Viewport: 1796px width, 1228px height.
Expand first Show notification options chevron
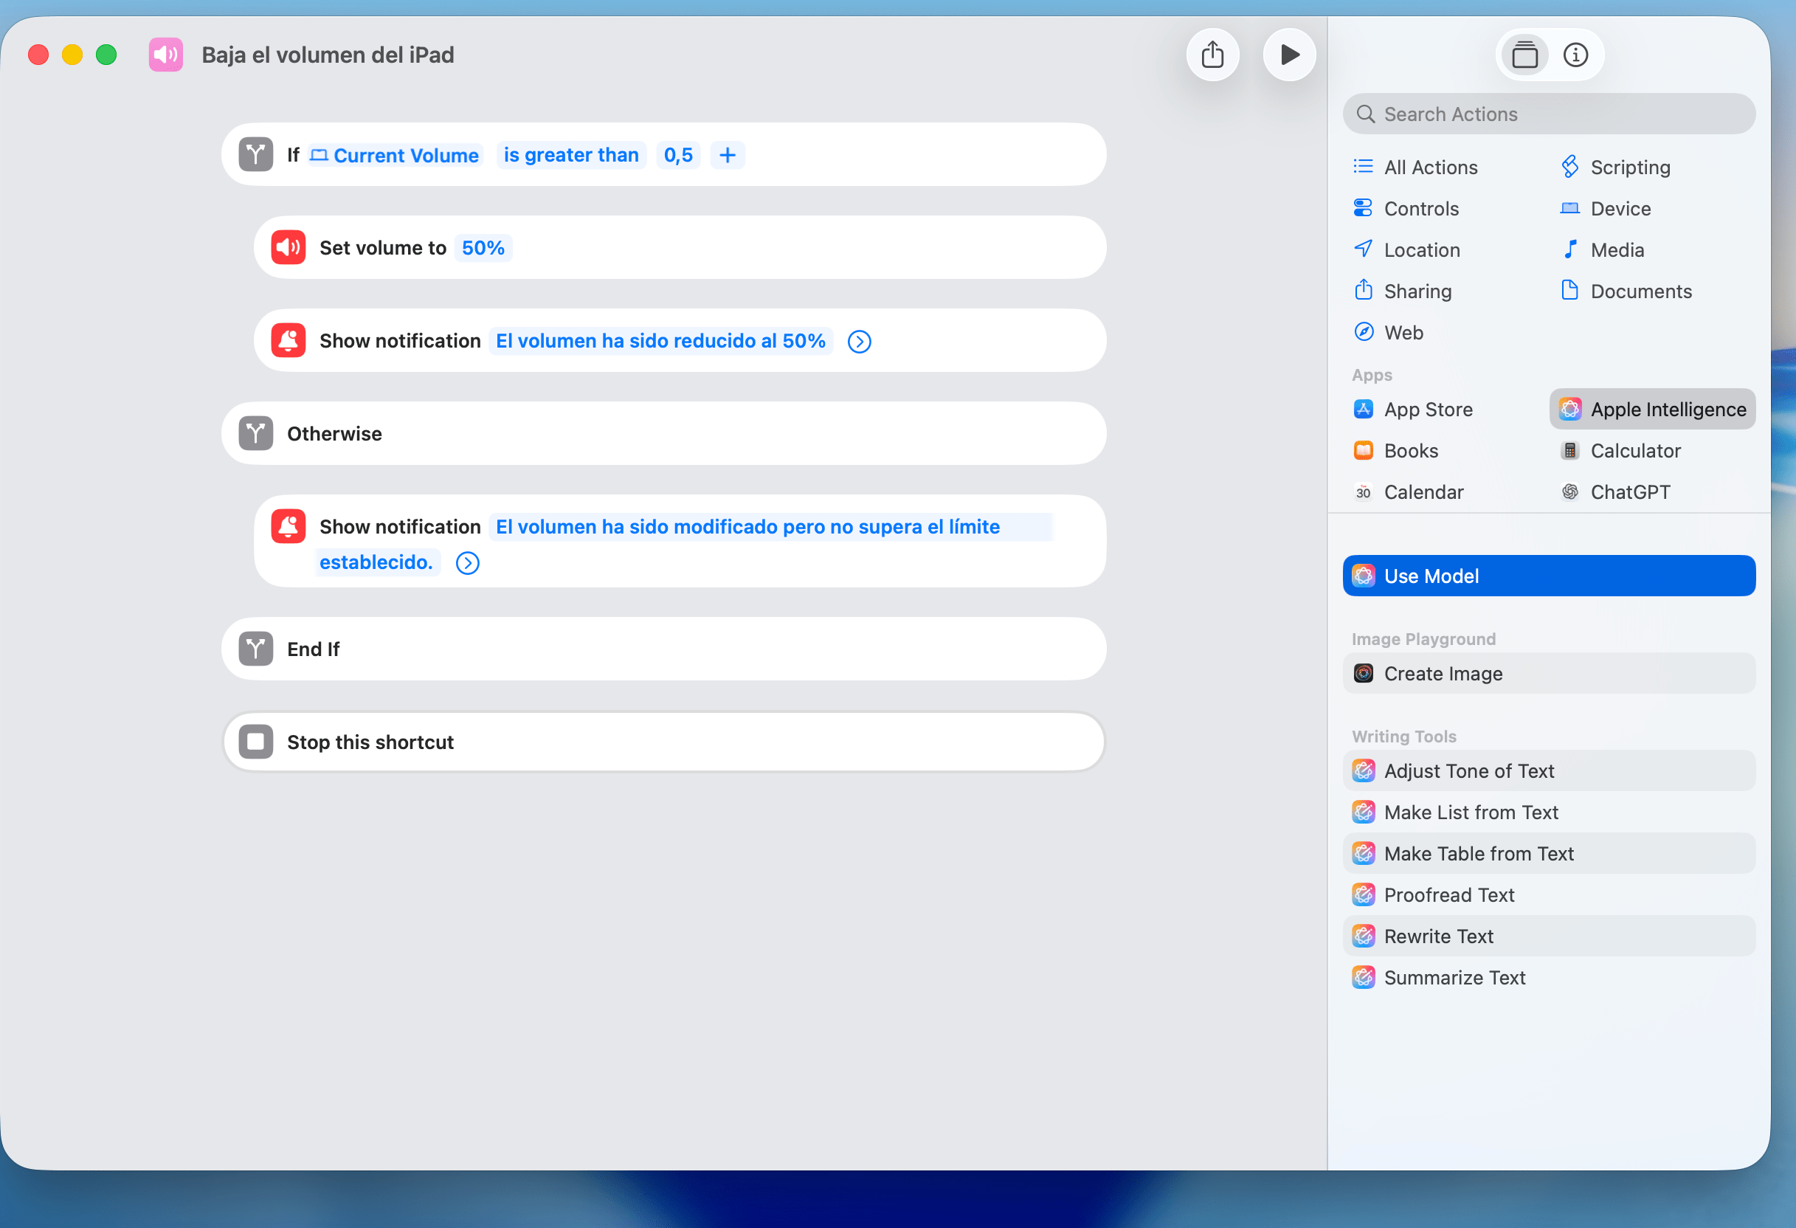pos(859,342)
